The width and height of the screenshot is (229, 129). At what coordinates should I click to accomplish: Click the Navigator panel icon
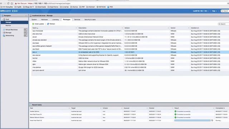pyautogui.click(x=2, y=15)
